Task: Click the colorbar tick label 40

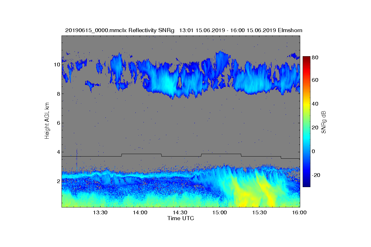Action: pyautogui.click(x=315, y=104)
